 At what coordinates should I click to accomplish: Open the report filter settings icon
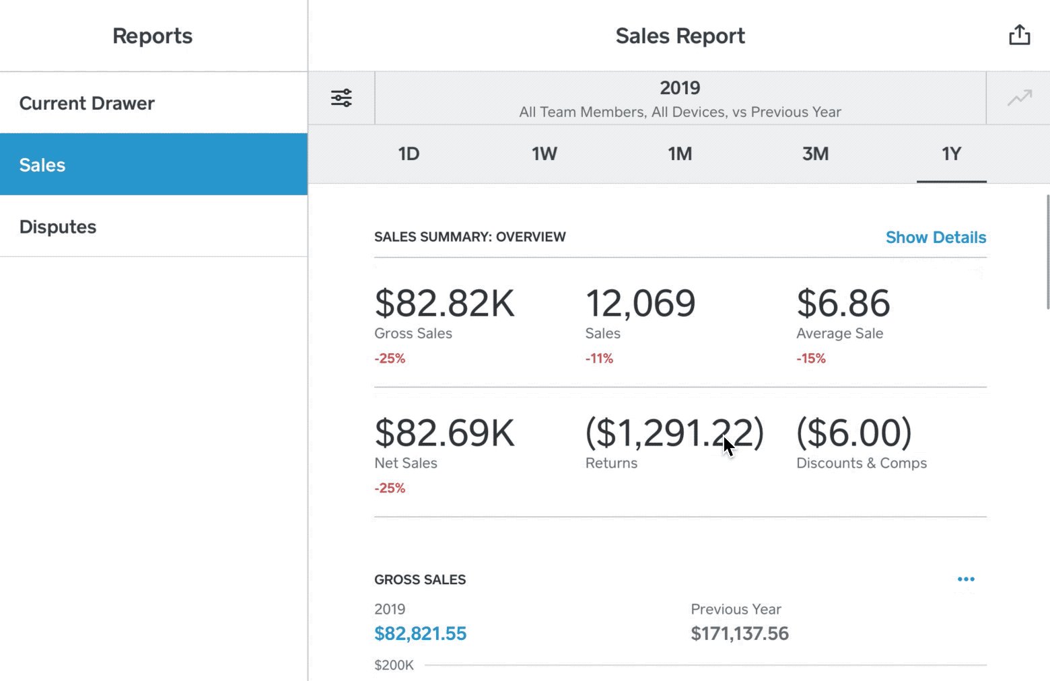341,98
